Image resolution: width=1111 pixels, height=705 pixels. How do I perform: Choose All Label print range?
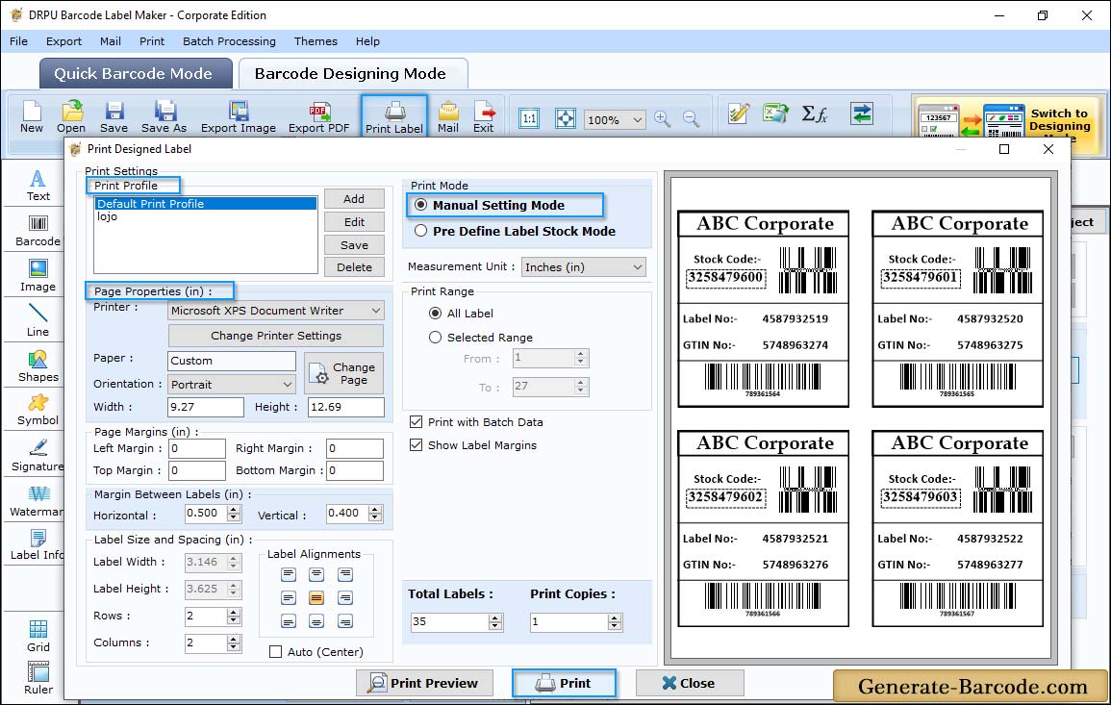pos(435,314)
